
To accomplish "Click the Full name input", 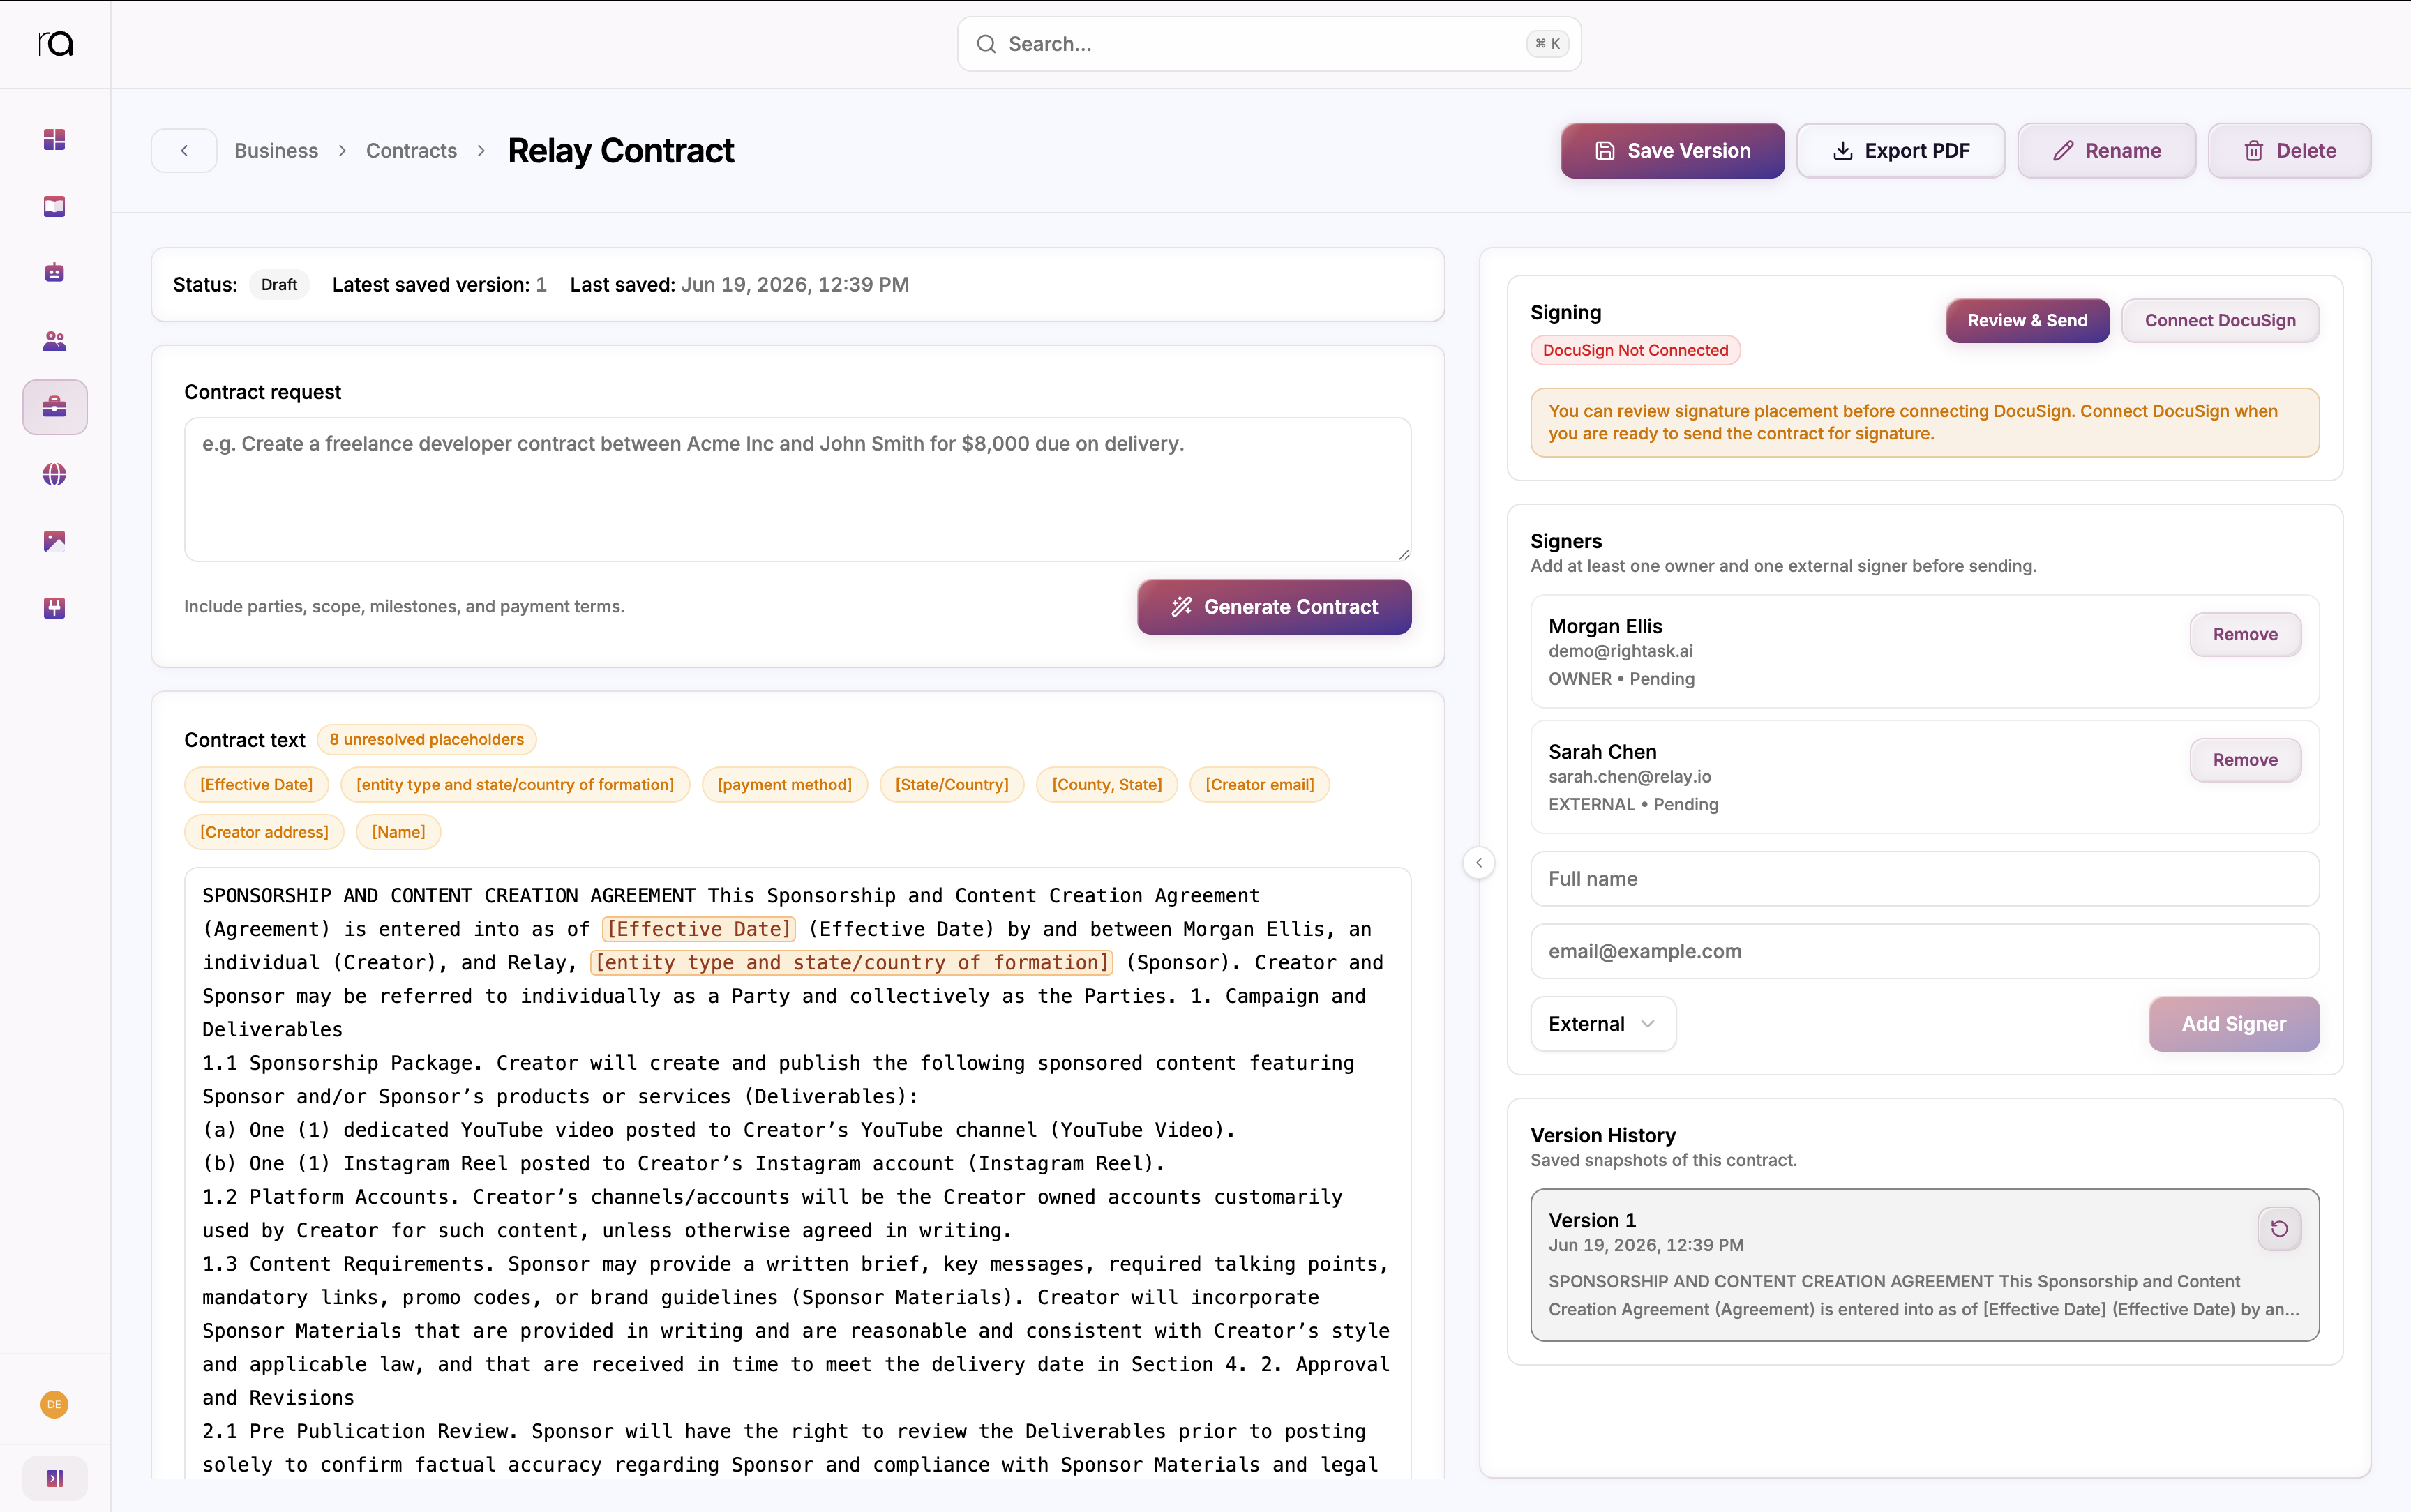I will click(x=1924, y=878).
